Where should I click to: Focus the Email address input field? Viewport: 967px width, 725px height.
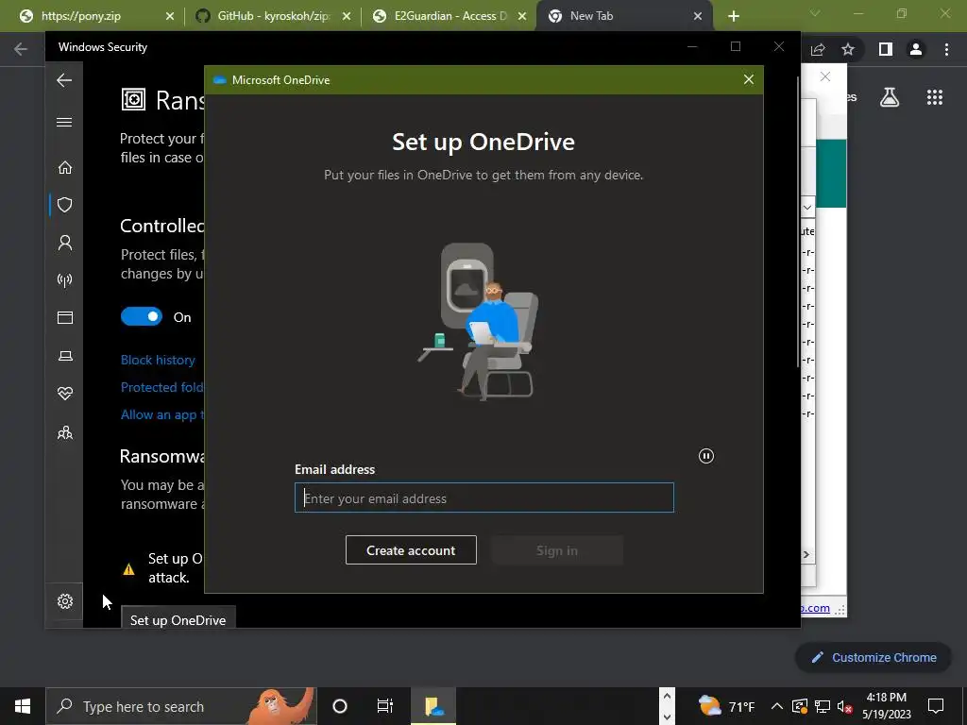484,497
